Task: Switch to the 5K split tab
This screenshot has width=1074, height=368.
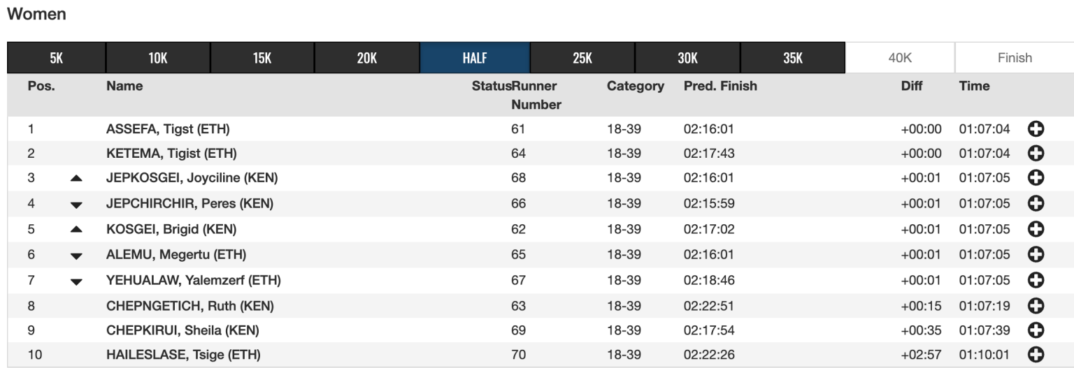Action: point(57,59)
